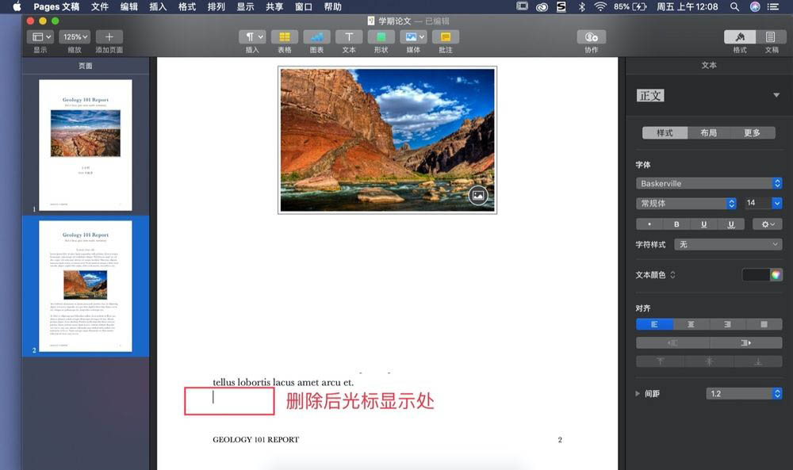Open the 字符样式 无 dropdown
The width and height of the screenshot is (793, 470).
729,244
